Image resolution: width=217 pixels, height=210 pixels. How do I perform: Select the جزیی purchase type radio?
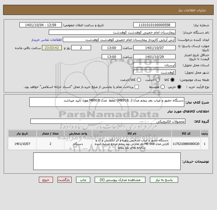click(x=179, y=87)
